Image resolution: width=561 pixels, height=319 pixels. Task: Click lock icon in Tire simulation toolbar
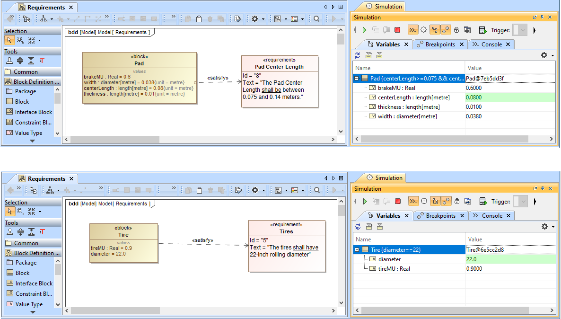[456, 201]
